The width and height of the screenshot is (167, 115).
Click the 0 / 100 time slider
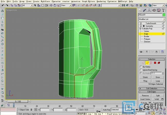(x=18, y=101)
